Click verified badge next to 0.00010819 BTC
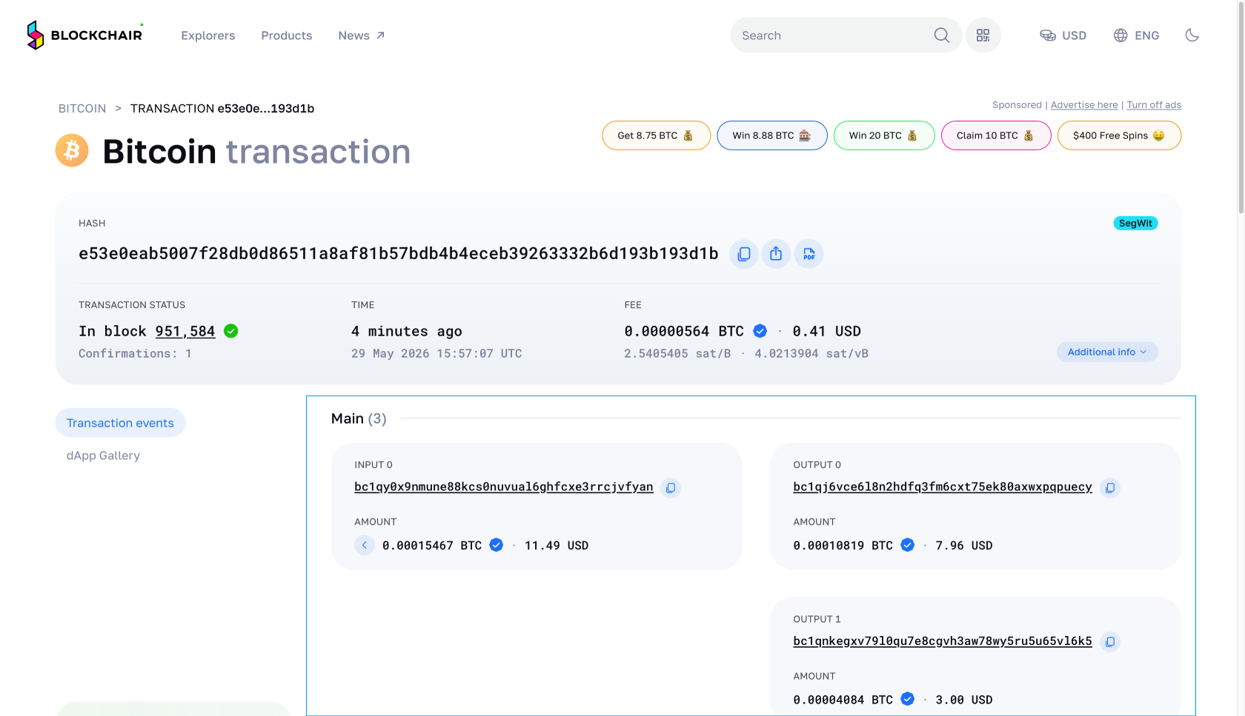Viewport: 1245px width, 716px height. 908,545
